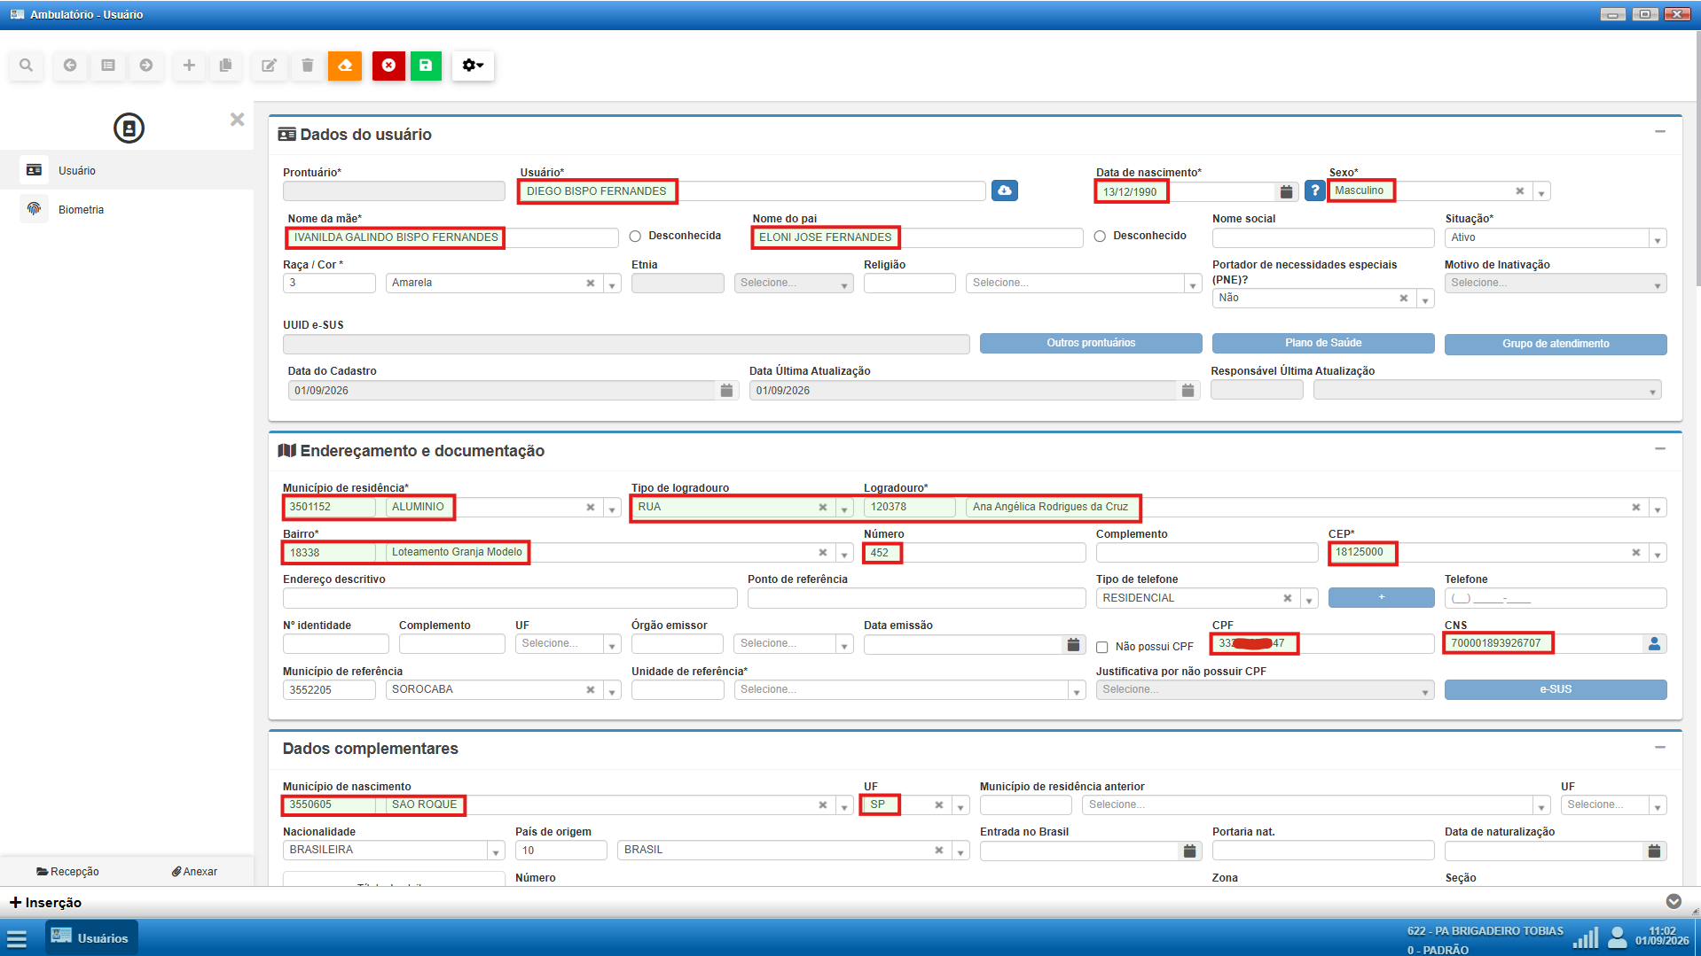Click the red cancel button
The width and height of the screenshot is (1701, 956).
[x=388, y=66]
